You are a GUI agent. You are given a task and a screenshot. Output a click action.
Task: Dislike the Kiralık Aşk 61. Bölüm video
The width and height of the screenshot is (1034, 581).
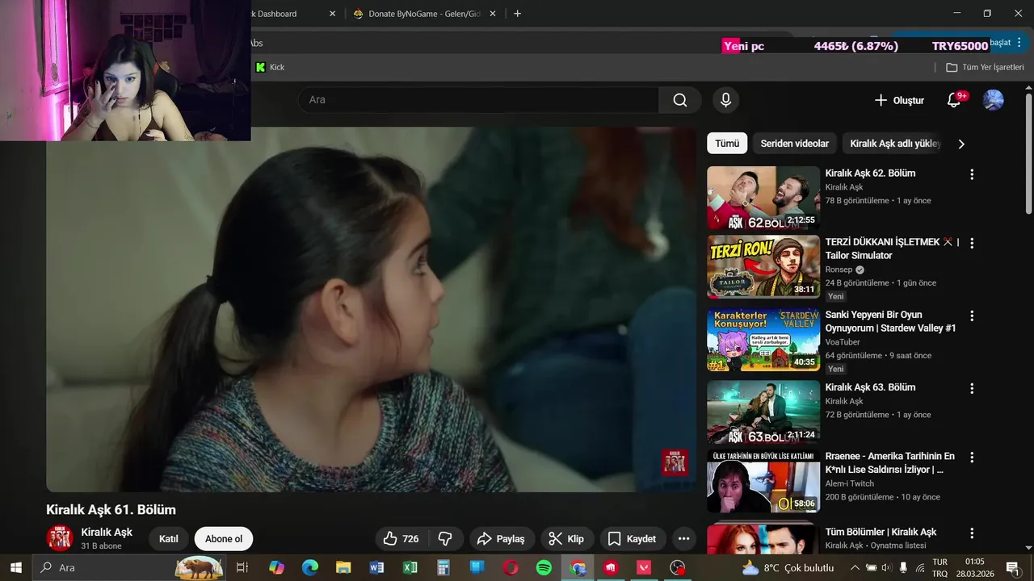click(445, 539)
